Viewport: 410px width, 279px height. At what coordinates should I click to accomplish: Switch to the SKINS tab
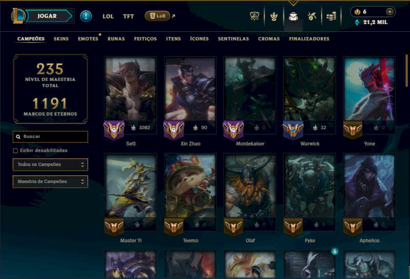tap(61, 39)
